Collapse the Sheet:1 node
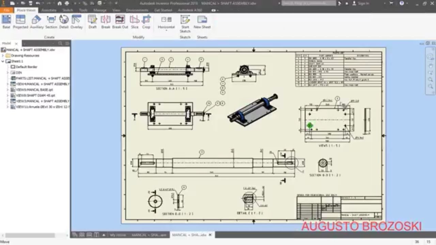 point(3,61)
